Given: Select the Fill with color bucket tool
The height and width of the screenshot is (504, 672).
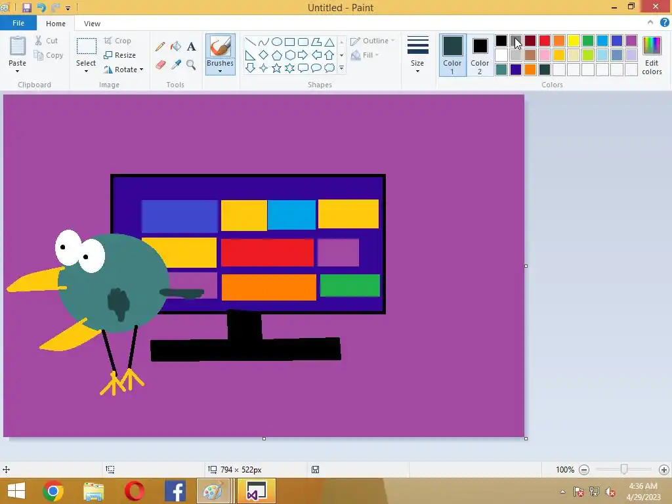Looking at the screenshot, I should point(176,47).
